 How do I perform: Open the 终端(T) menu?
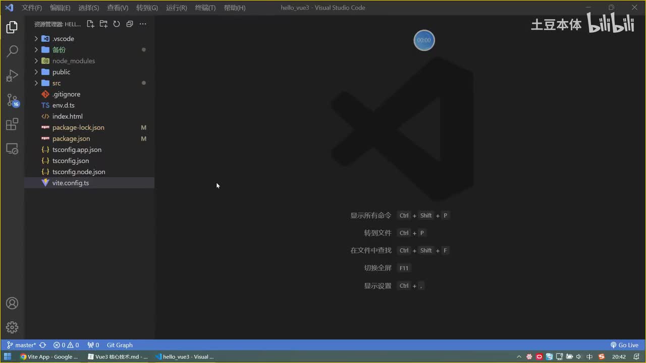point(205,8)
